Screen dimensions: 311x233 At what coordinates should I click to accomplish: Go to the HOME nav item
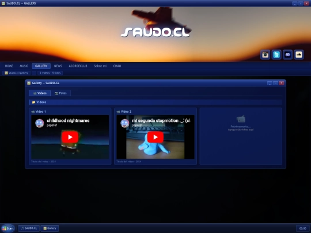(x=9, y=66)
